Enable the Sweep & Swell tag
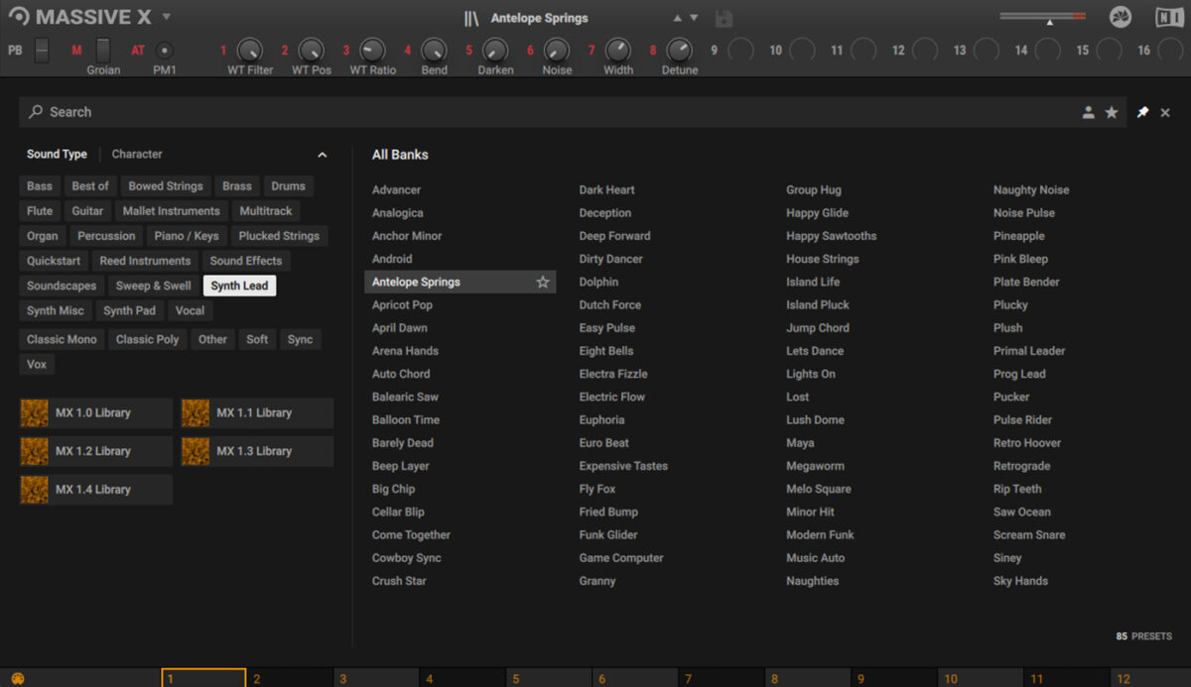The image size is (1191, 687). pyautogui.click(x=154, y=286)
